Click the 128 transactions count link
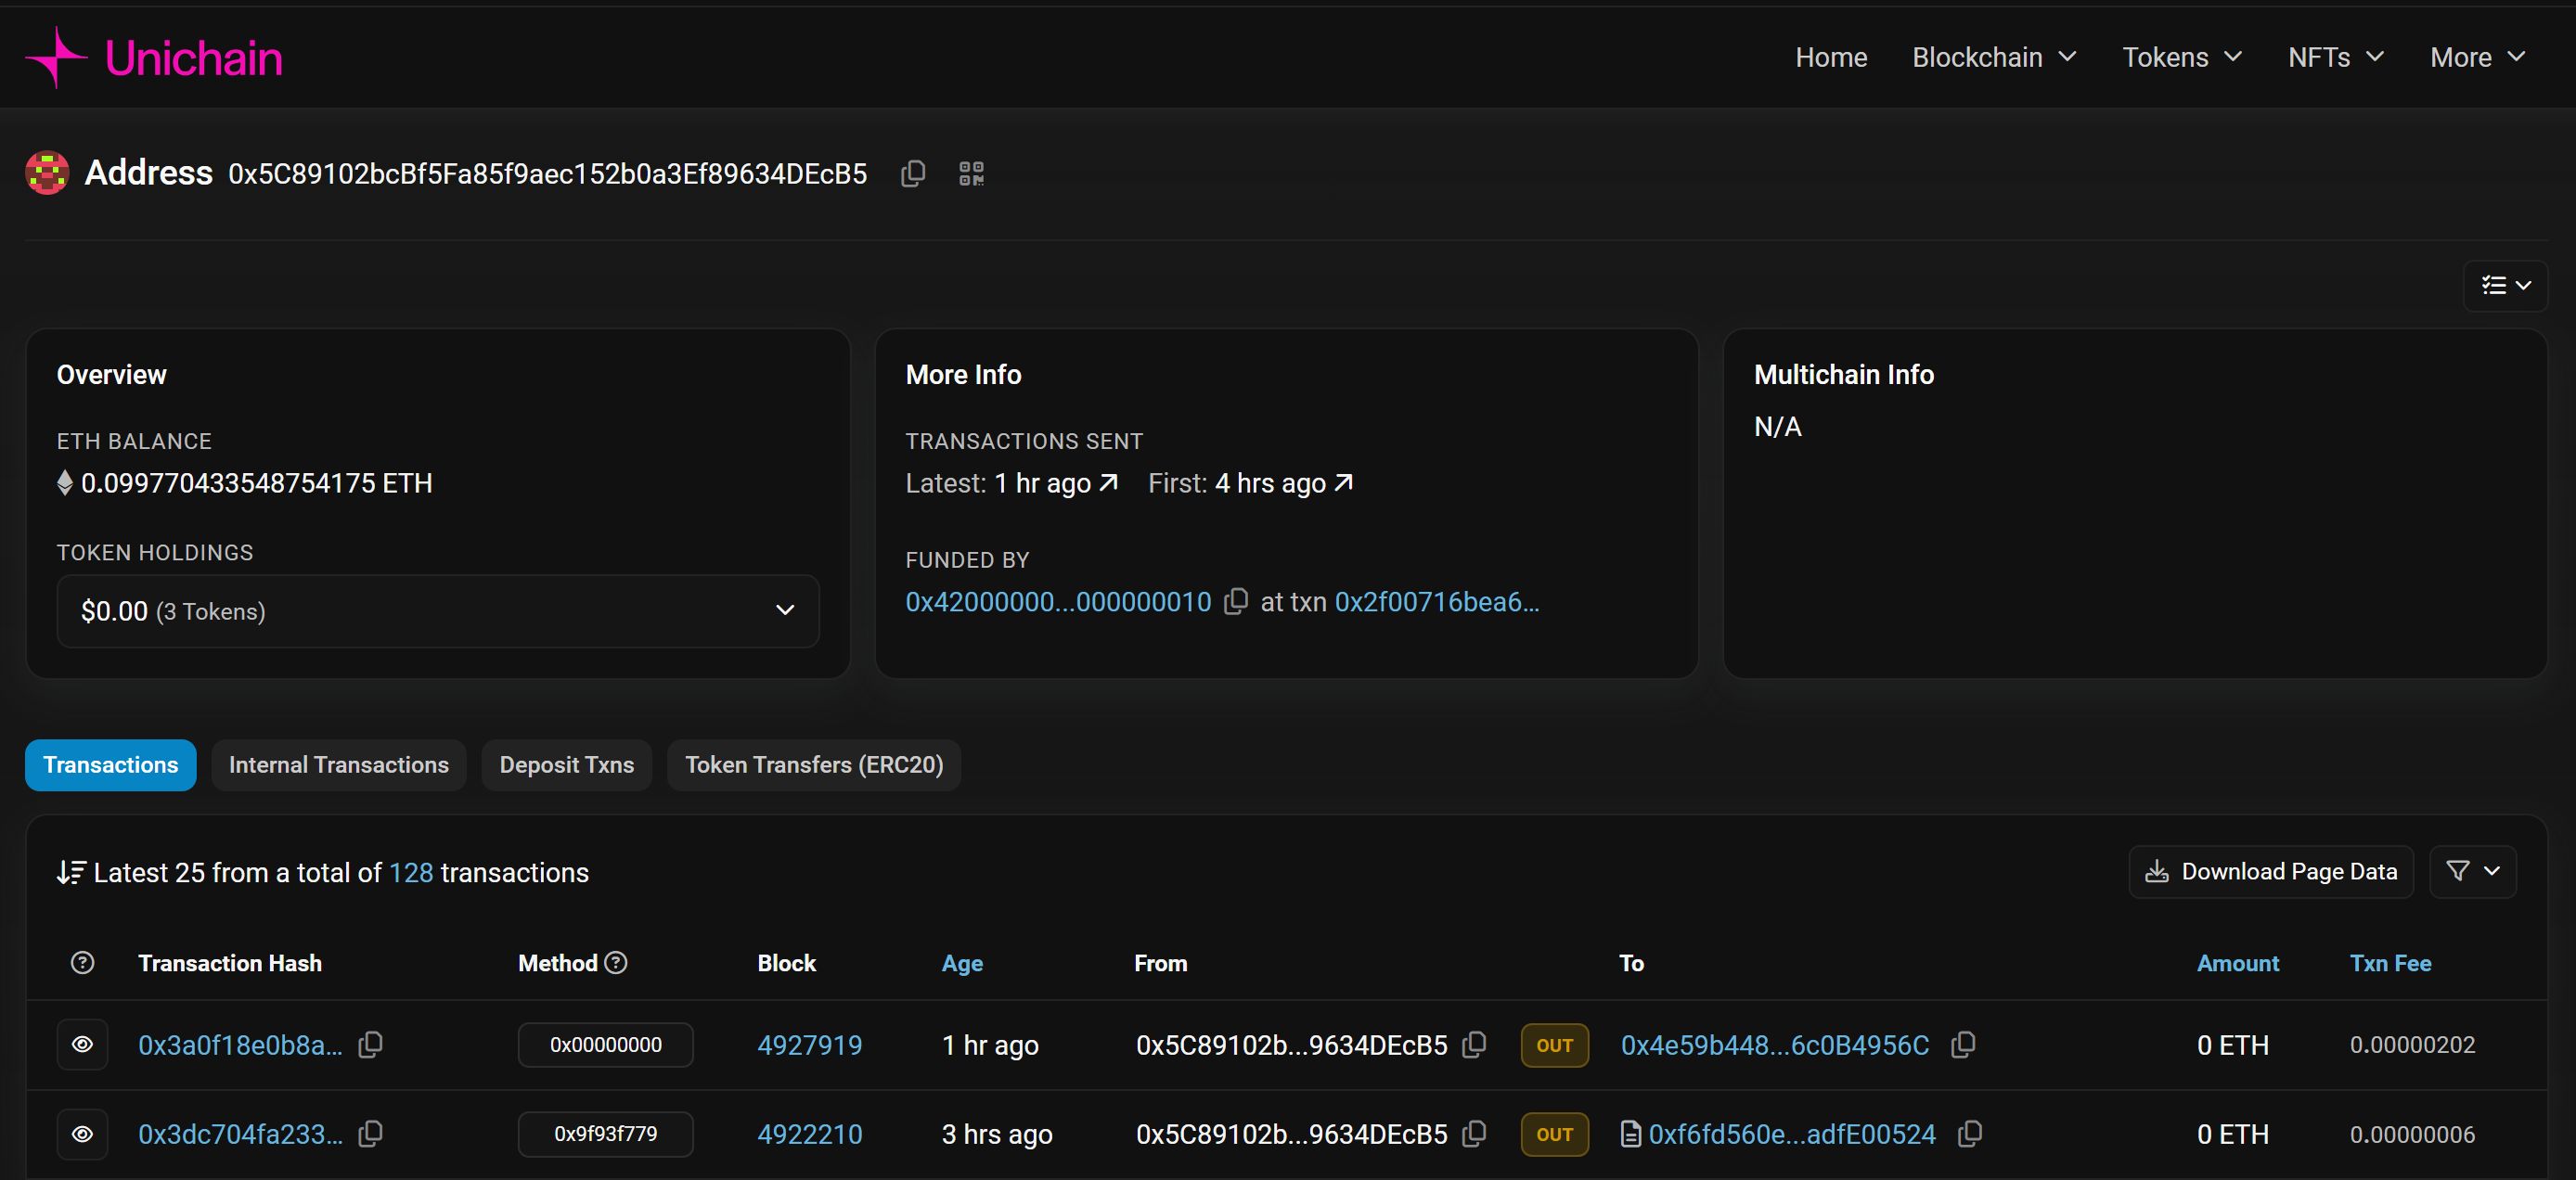The height and width of the screenshot is (1180, 2576). tap(411, 873)
